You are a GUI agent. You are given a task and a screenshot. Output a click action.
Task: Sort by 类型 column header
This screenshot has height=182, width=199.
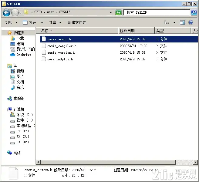173,31
